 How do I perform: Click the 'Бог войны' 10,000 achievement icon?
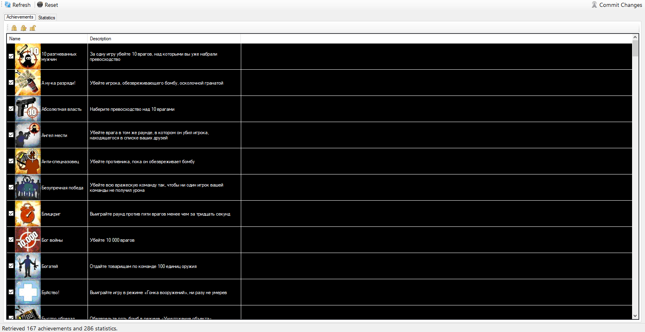click(28, 240)
